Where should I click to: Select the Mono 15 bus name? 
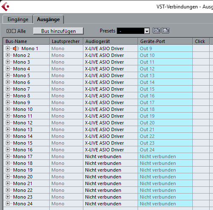click(x=23, y=143)
